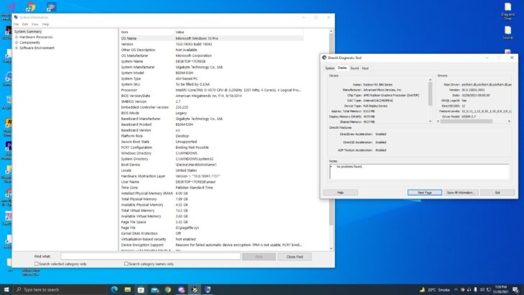Click the Exit button in DirectX tool

click(497, 193)
